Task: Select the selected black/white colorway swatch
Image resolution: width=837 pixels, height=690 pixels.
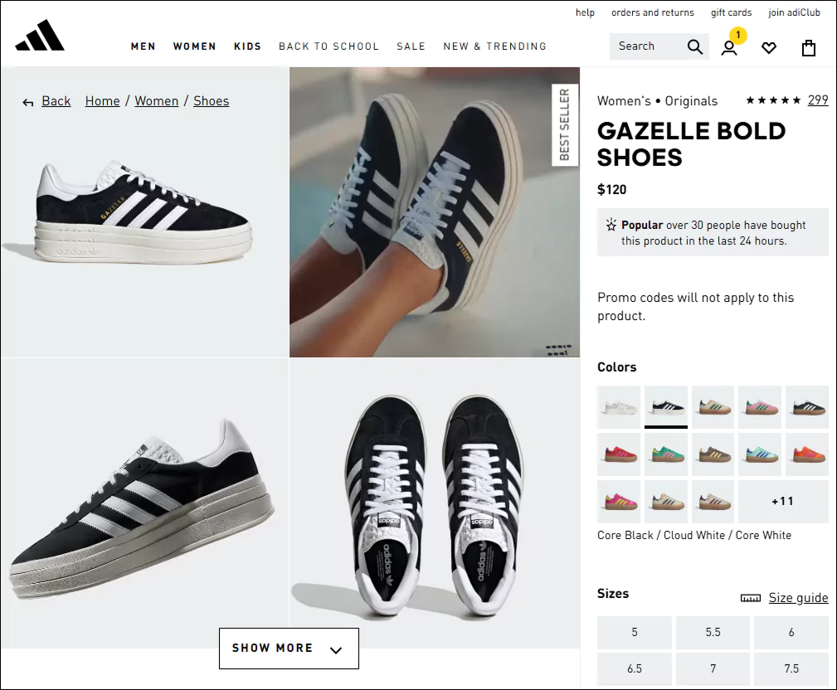Action: [666, 407]
